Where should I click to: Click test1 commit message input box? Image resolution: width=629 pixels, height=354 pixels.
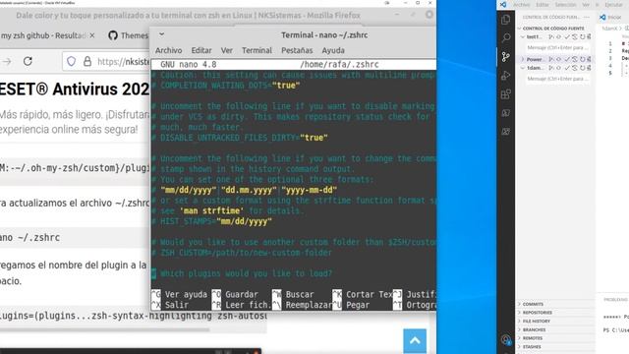(x=557, y=48)
